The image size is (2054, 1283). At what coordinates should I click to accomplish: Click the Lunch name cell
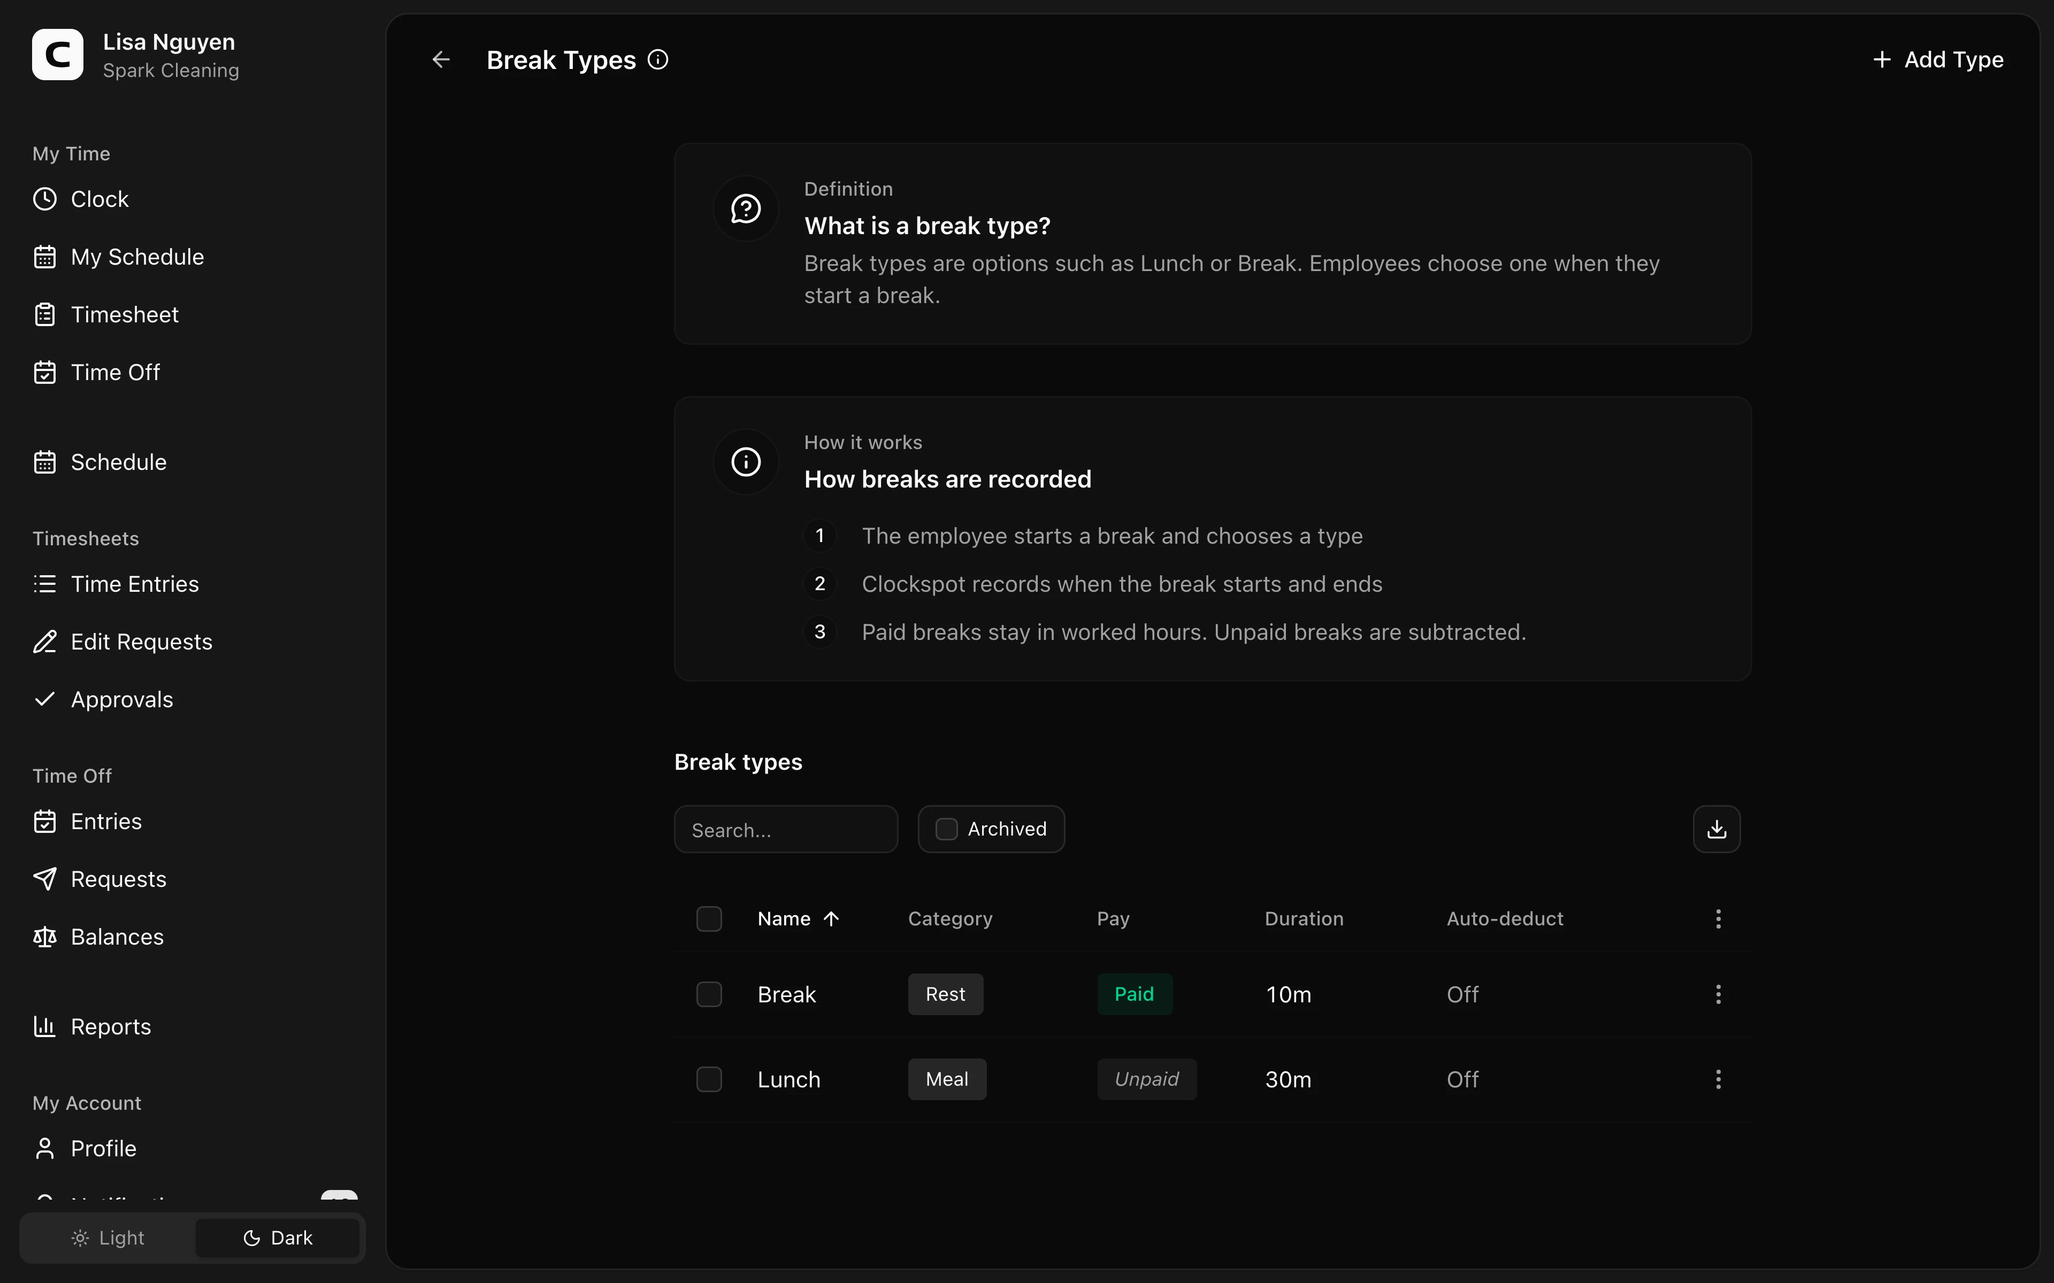click(x=790, y=1079)
